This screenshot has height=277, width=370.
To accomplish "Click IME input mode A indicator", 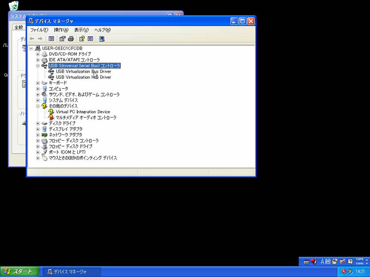I will (x=322, y=261).
